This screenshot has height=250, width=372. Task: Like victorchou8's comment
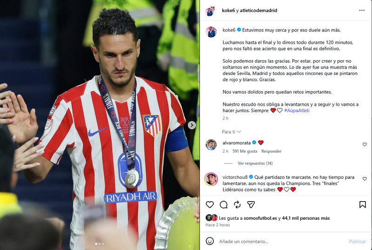pyautogui.click(x=365, y=179)
